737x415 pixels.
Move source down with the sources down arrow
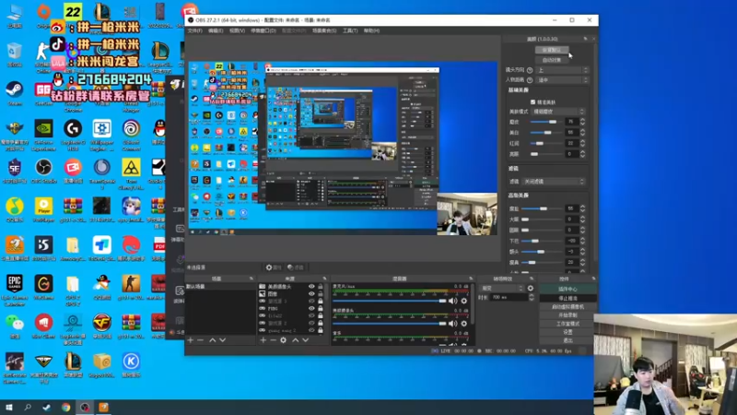306,339
